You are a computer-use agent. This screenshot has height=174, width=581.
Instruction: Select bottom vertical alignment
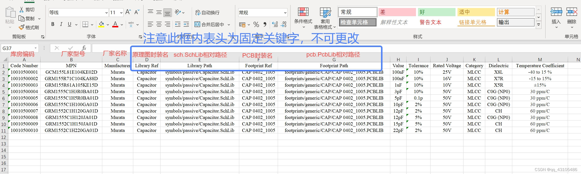click(167, 12)
